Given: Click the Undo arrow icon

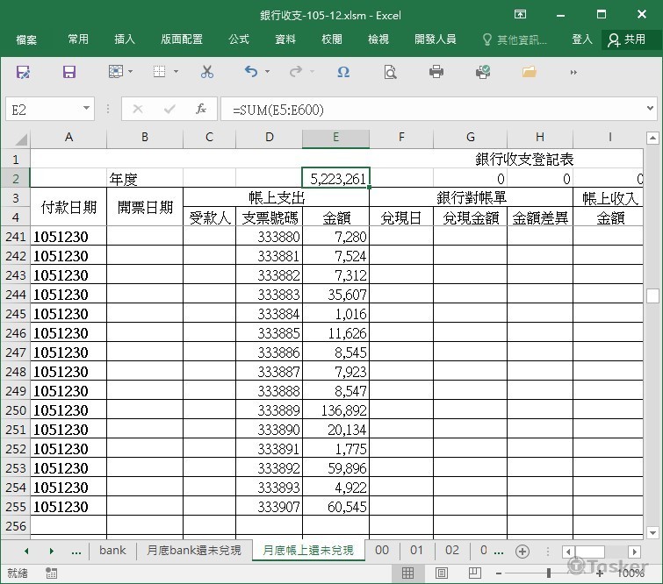Looking at the screenshot, I should pos(251,72).
